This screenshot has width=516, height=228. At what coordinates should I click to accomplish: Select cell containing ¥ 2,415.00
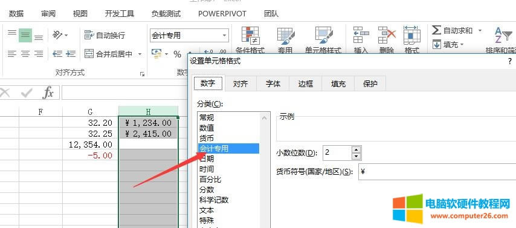click(x=149, y=134)
